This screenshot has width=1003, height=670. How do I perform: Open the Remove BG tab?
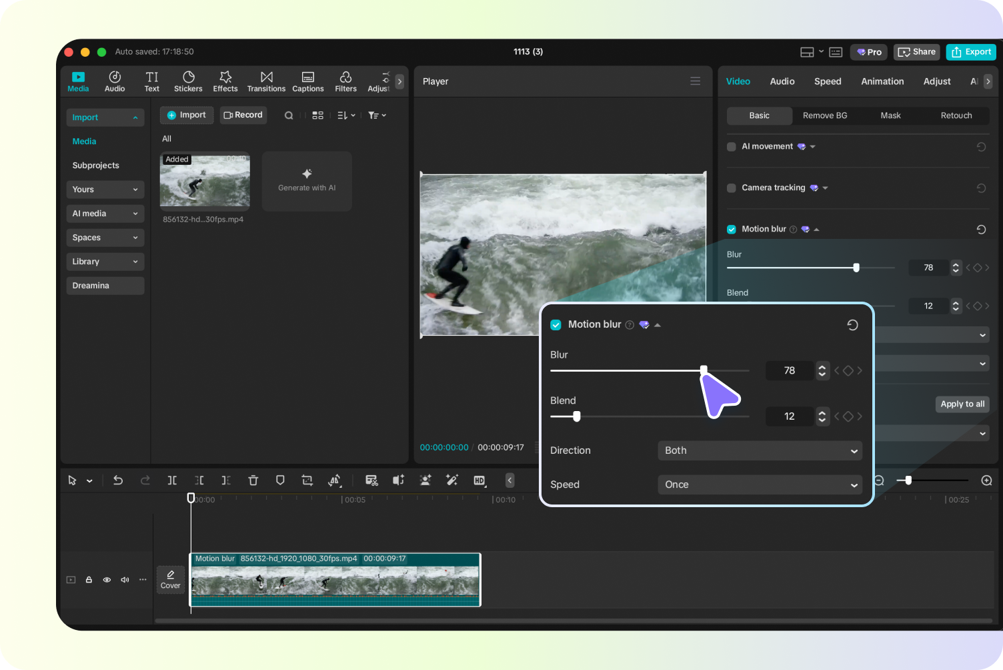[824, 115]
